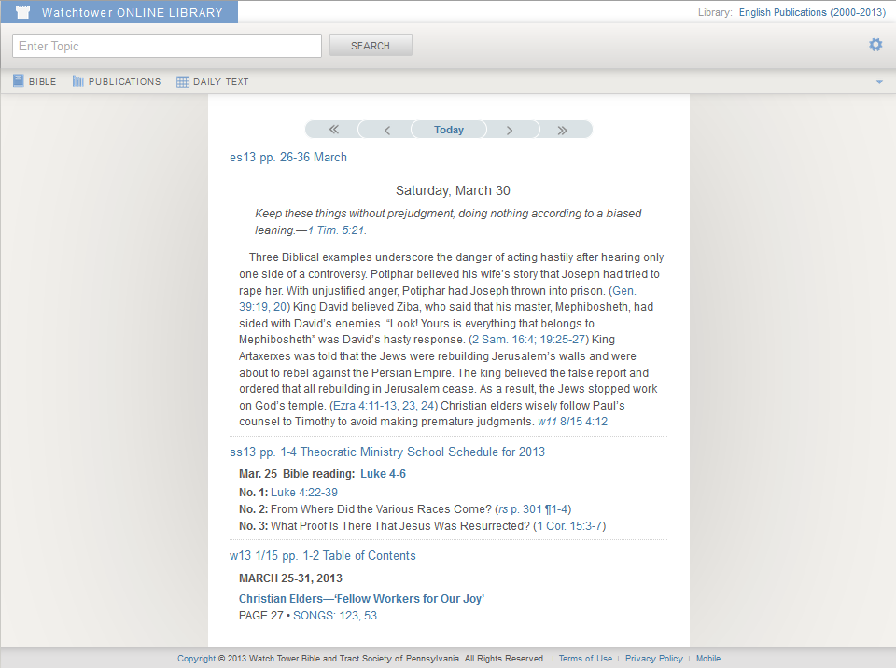Image resolution: width=896 pixels, height=668 pixels.
Task: Click the Today button
Action: [x=448, y=129]
